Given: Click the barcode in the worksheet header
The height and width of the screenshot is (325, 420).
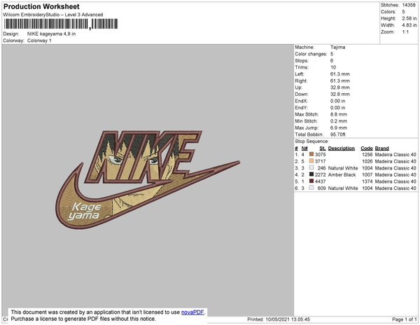Looking at the screenshot, I should coord(61,24).
